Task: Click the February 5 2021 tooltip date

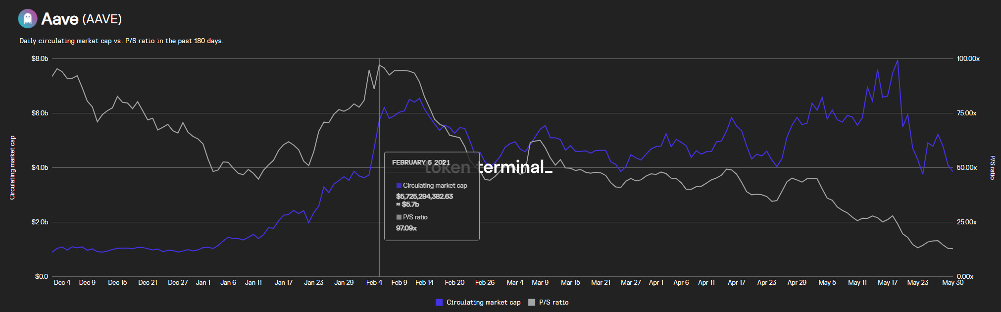Action: tap(421, 162)
